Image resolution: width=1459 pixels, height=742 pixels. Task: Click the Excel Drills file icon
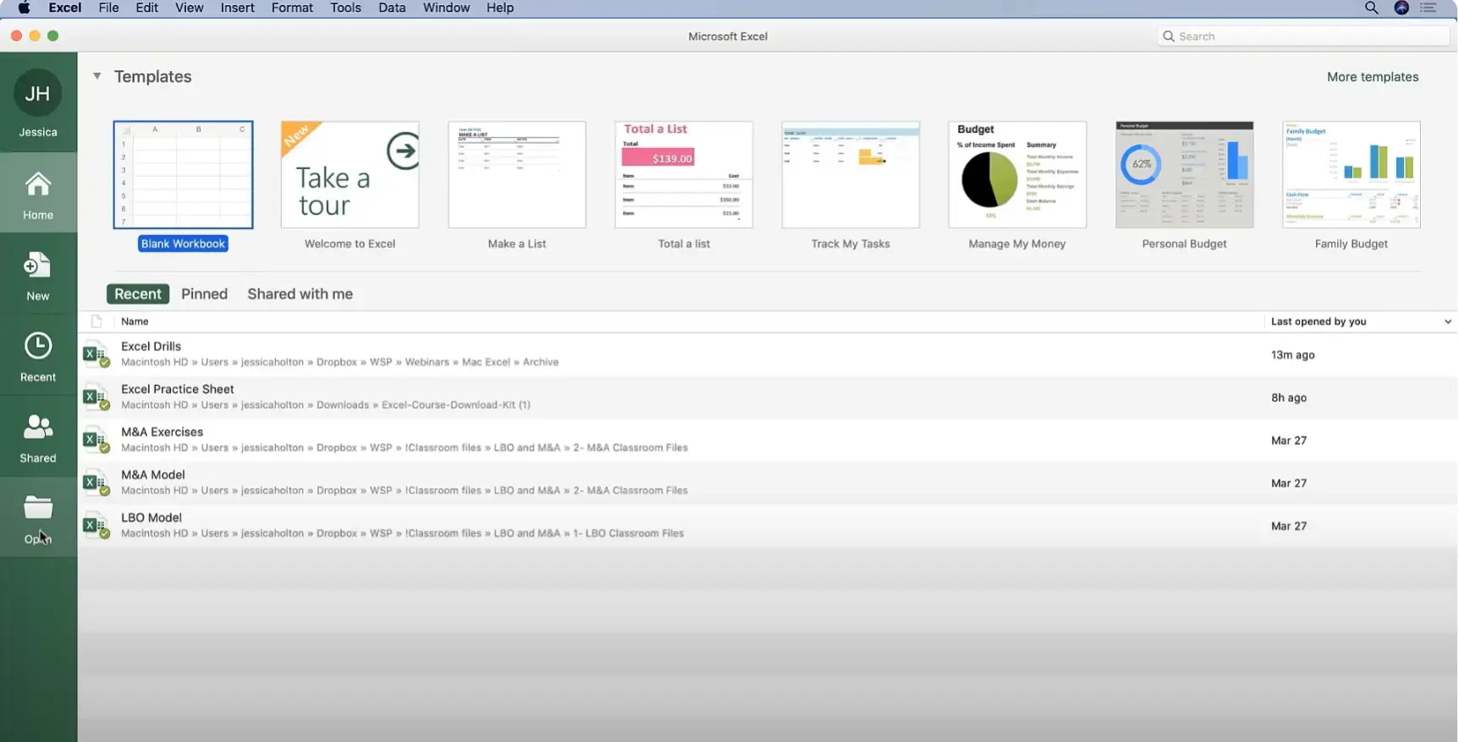96,354
